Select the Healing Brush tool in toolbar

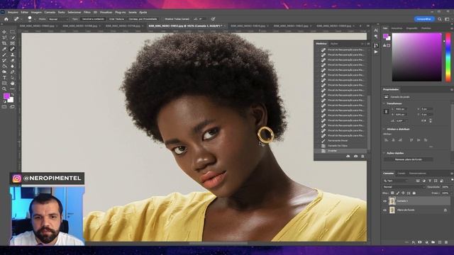[x=13, y=49]
